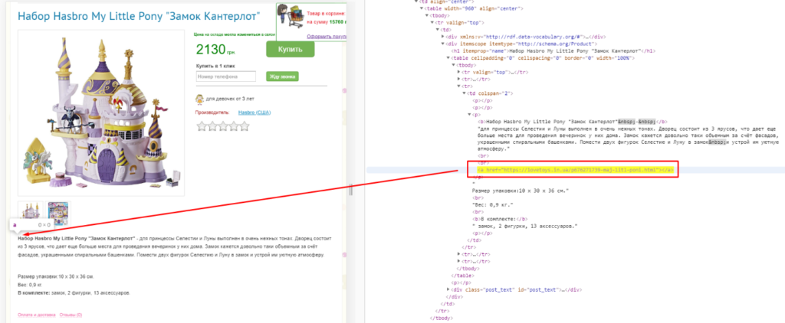Click the girl age icon

200,98
